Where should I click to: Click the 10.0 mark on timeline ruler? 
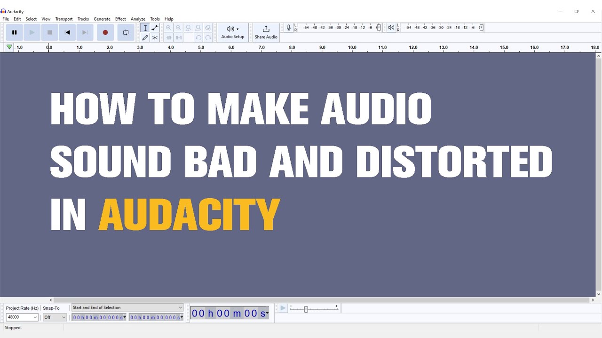pos(352,47)
